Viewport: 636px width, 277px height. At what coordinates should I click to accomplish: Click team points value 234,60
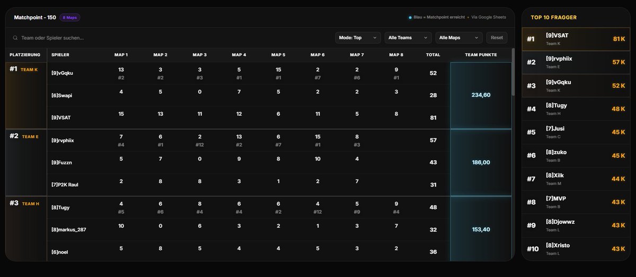481,95
